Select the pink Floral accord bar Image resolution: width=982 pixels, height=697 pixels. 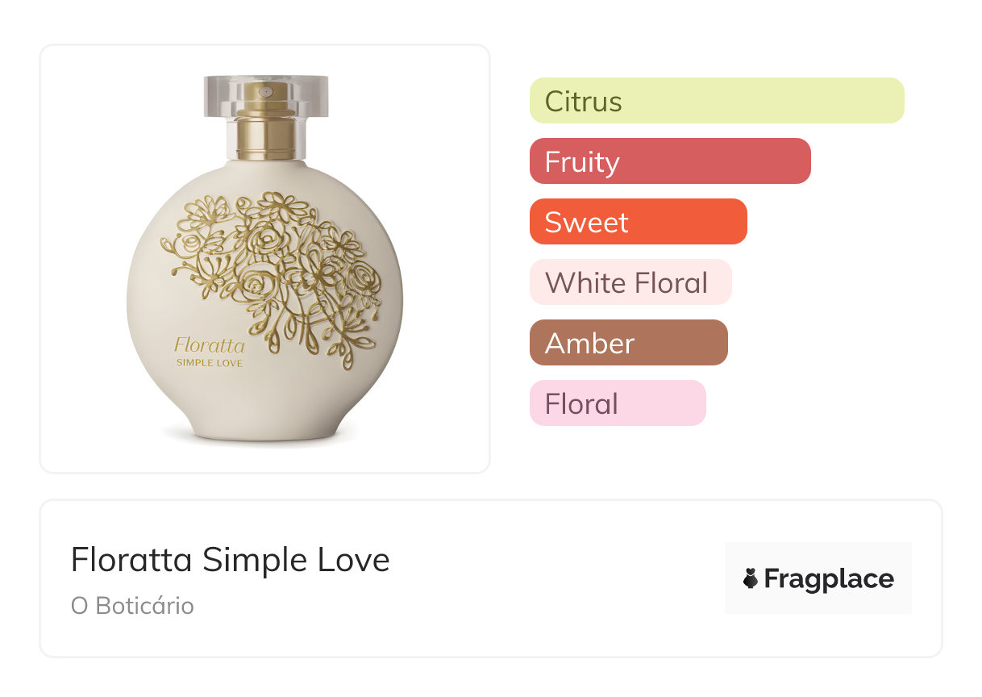coord(617,403)
